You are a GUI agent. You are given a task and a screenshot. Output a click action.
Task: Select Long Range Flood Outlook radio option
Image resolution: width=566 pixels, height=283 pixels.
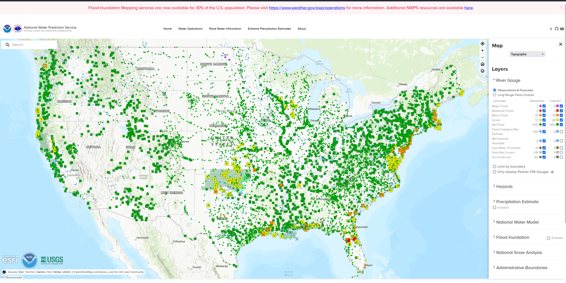pyautogui.click(x=495, y=95)
